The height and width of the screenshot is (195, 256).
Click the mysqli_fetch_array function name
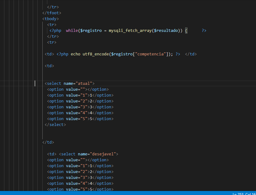click(x=130, y=31)
